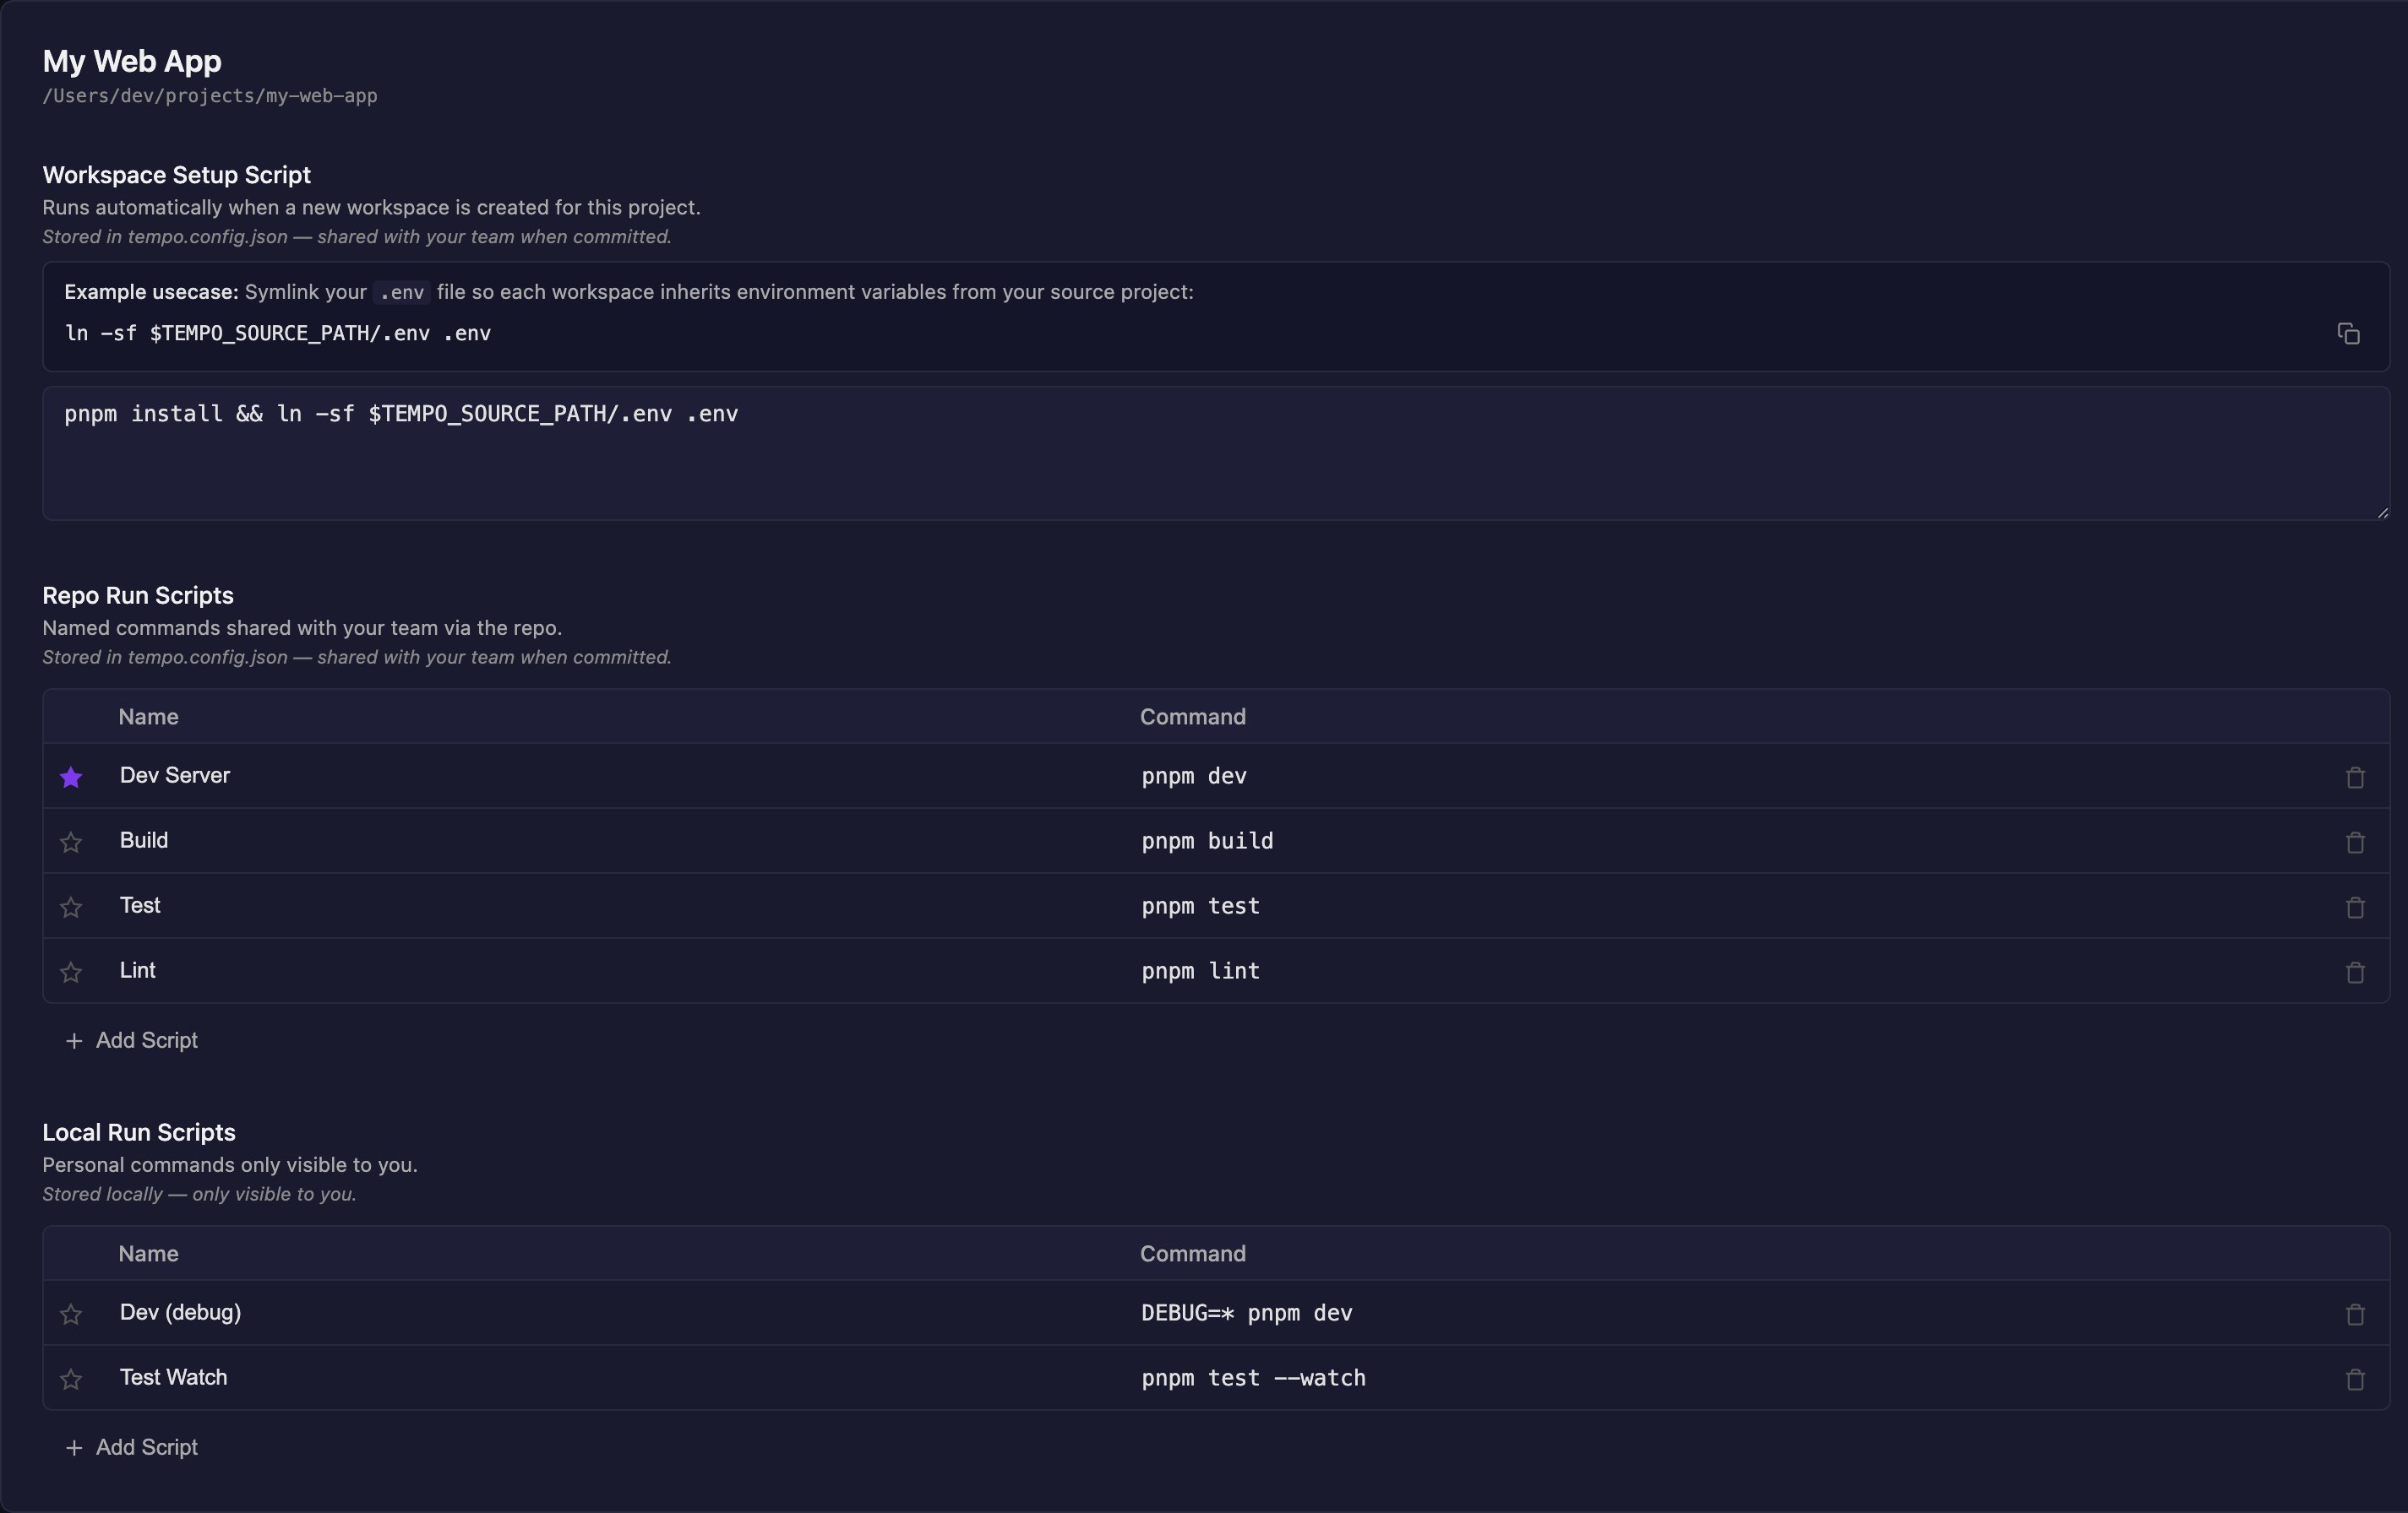The height and width of the screenshot is (1513, 2408).
Task: Delete the Dev Server script
Action: click(2355, 777)
